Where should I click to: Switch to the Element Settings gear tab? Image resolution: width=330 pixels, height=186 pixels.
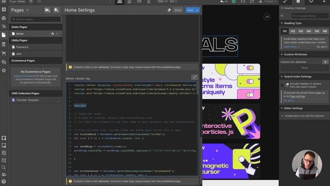pyautogui.click(x=298, y=2)
